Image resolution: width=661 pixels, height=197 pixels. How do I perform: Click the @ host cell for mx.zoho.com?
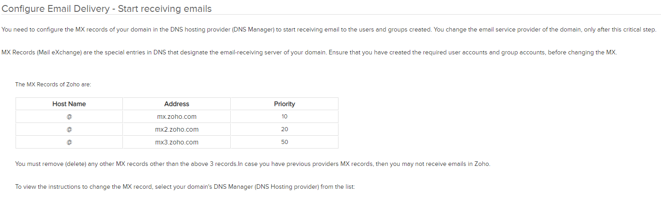tap(69, 117)
